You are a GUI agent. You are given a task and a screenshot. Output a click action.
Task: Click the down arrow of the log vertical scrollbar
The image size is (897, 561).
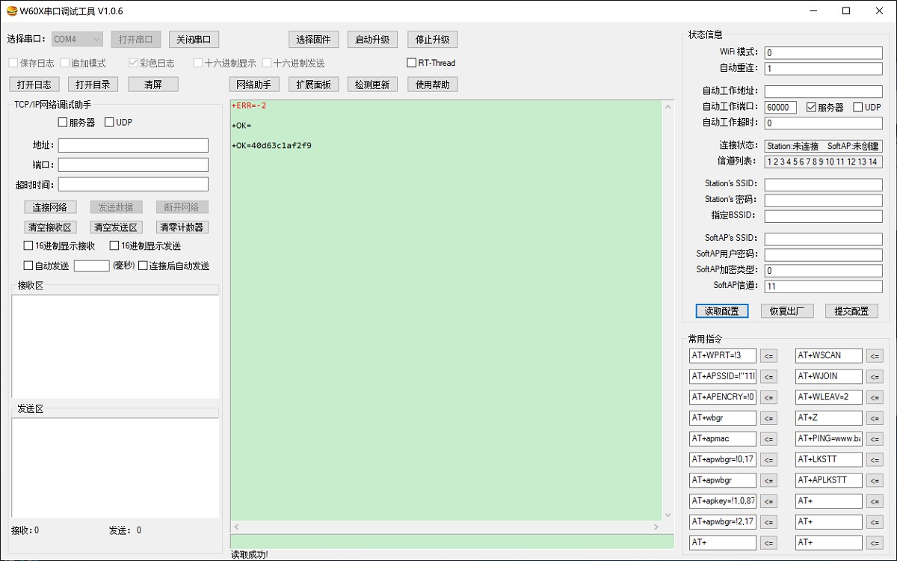click(x=668, y=515)
